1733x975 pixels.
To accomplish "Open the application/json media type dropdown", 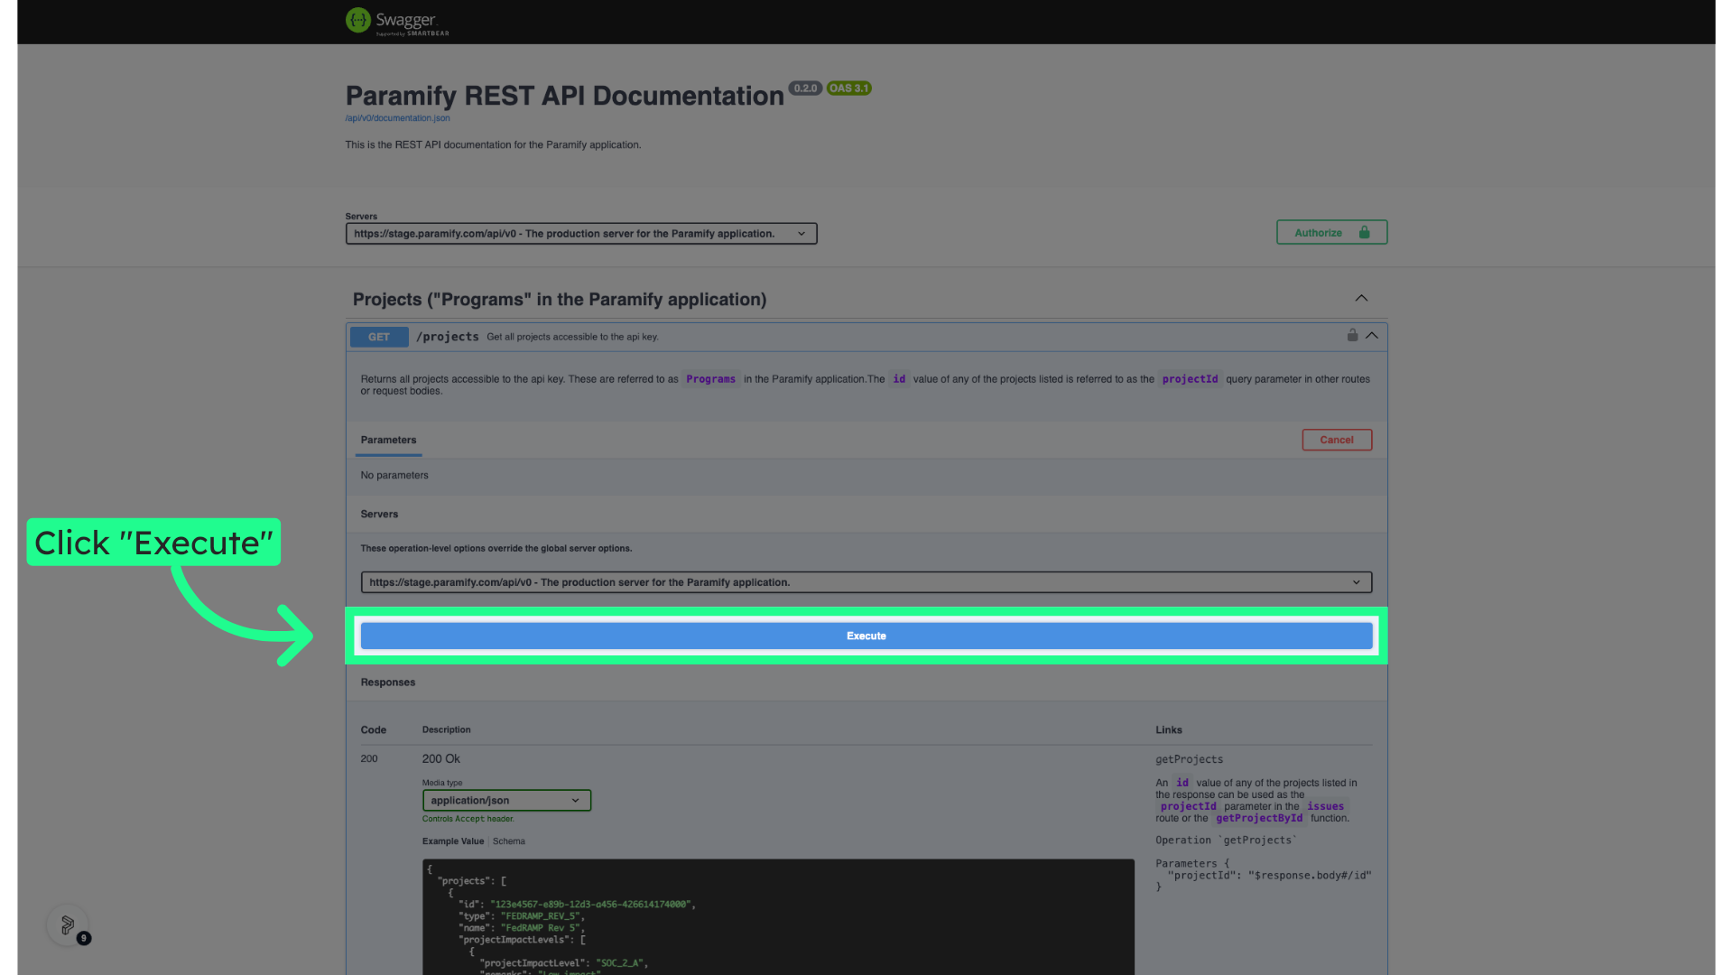I will tap(506, 801).
